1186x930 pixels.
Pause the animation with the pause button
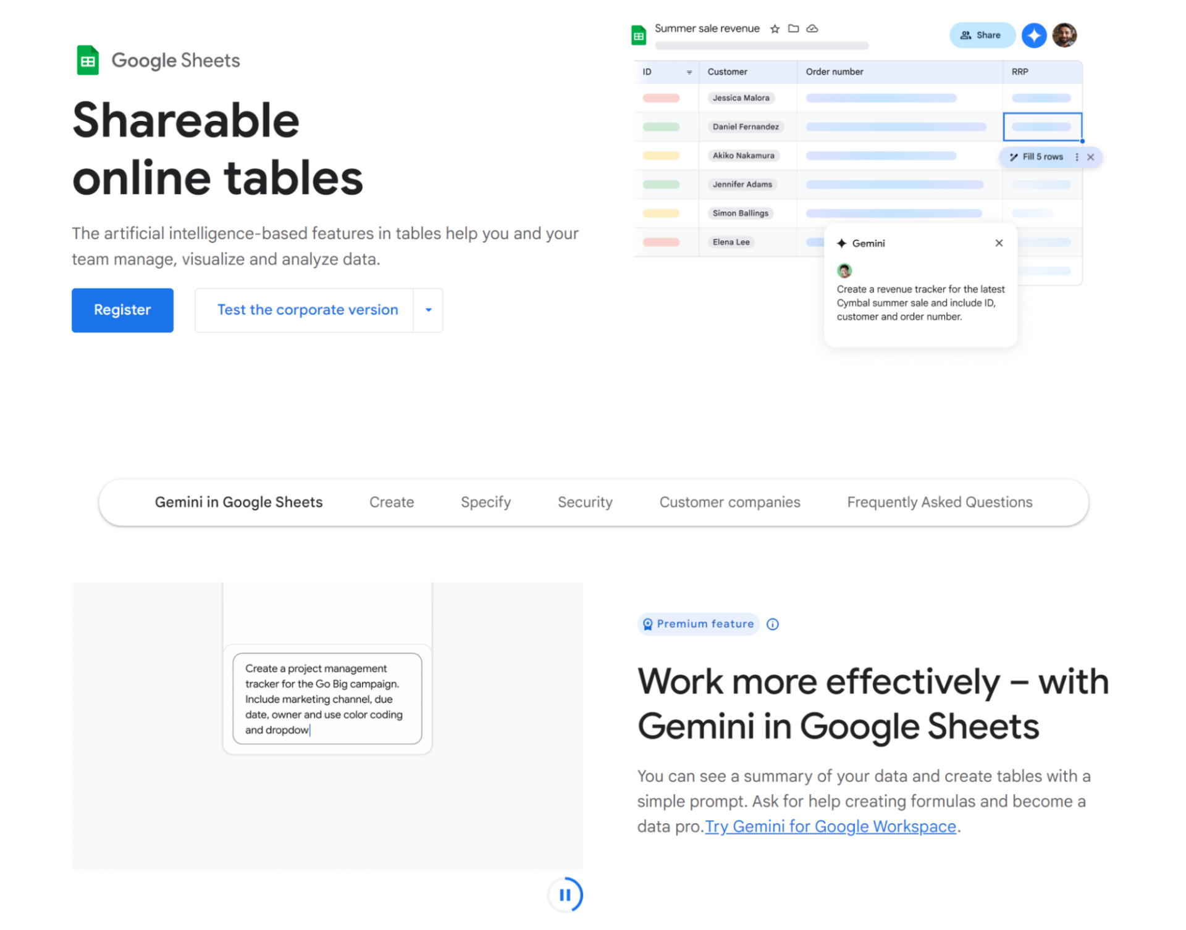point(565,894)
